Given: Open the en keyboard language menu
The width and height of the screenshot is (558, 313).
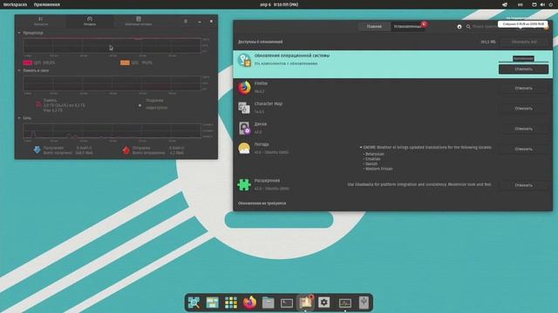Looking at the screenshot, I should pyautogui.click(x=521, y=4).
